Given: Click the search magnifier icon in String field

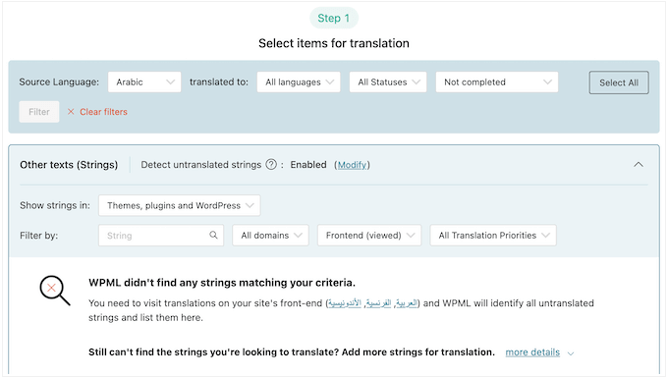Looking at the screenshot, I should pos(213,236).
